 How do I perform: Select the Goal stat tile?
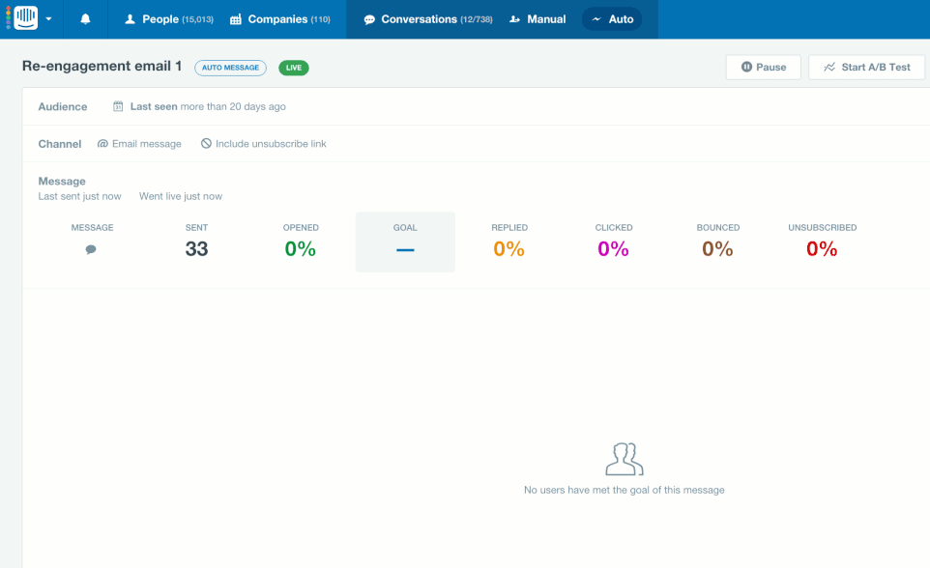click(405, 241)
